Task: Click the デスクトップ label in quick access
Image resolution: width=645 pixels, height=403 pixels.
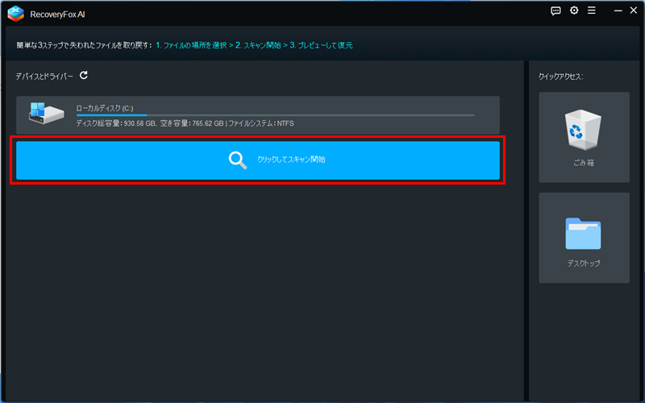Action: pos(584,264)
